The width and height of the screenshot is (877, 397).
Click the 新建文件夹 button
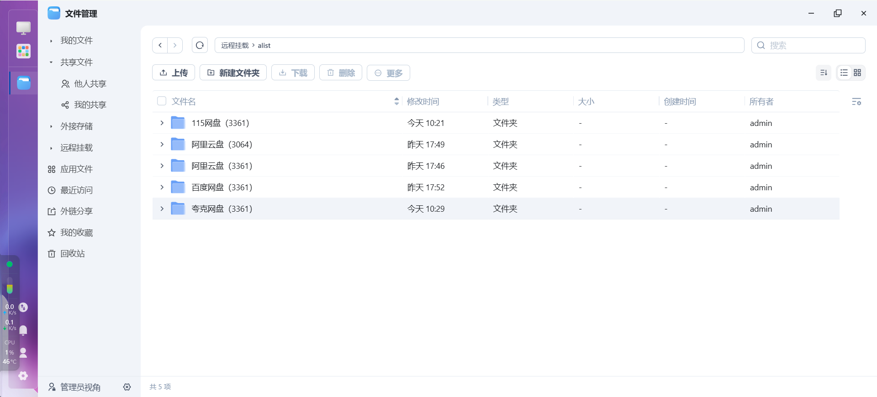233,73
